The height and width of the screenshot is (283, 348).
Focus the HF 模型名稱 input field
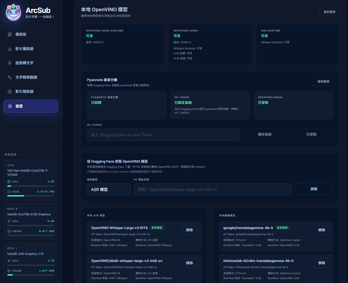coord(213,190)
